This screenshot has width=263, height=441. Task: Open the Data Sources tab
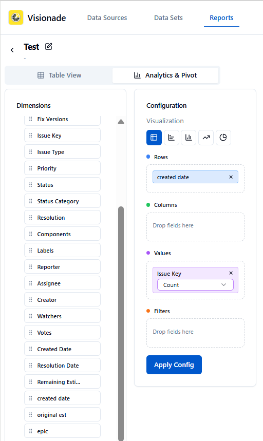point(107,18)
